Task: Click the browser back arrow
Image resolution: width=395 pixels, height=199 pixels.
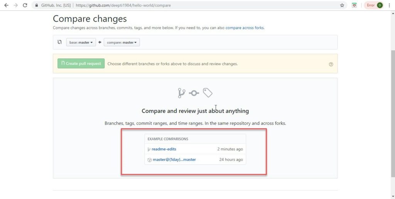Action: [x=6, y=5]
